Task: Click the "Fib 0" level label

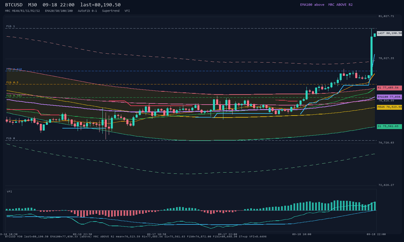Action: (11, 138)
